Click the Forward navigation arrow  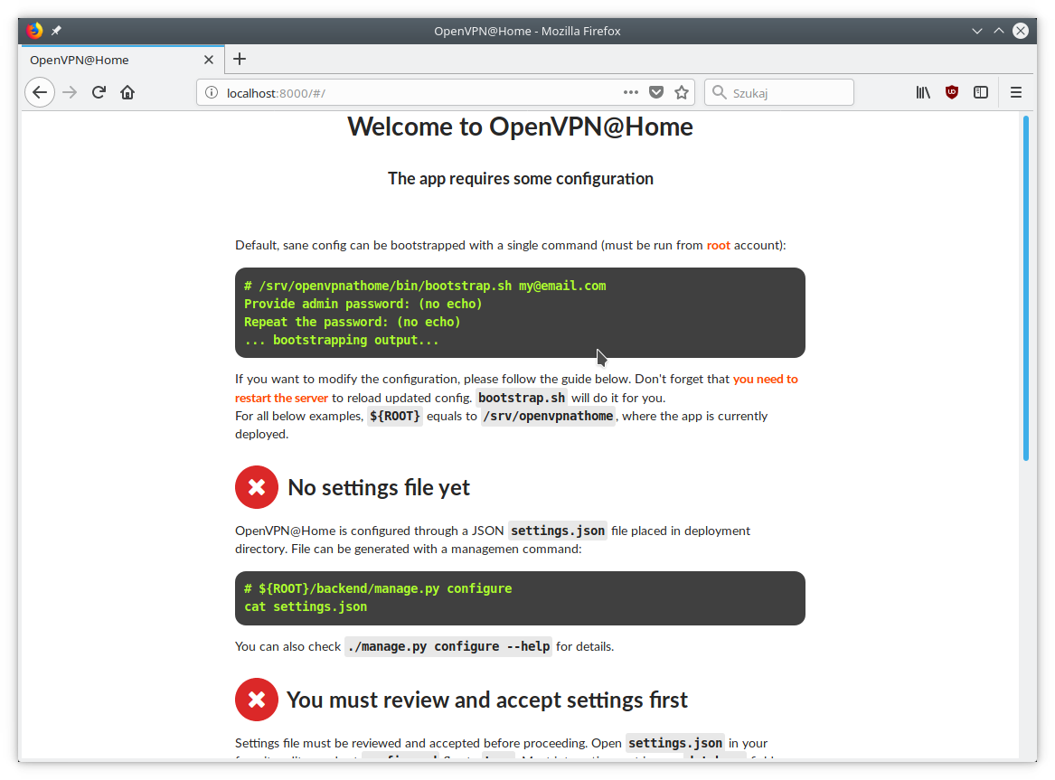[x=70, y=92]
